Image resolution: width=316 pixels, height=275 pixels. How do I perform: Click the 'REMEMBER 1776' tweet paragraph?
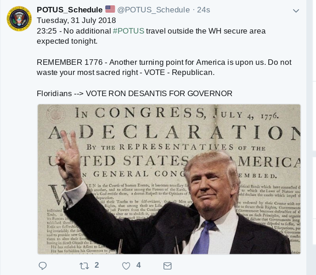point(164,67)
